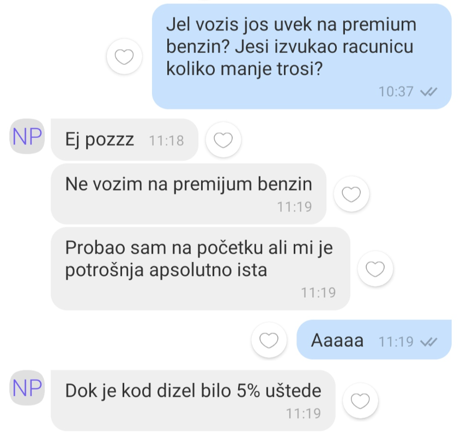Heart the "5% uštede" dizel message
The height and width of the screenshot is (436, 461).
(360, 401)
